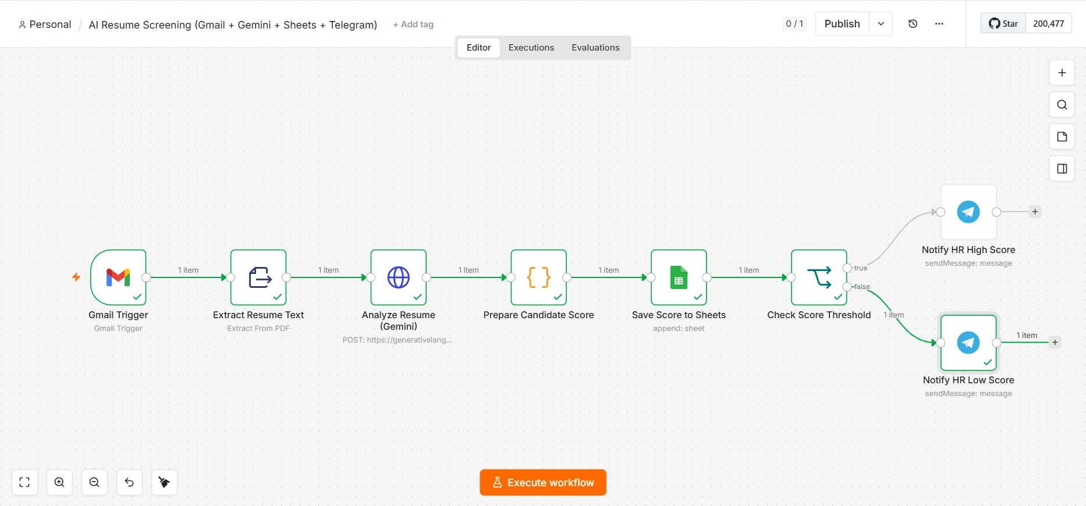Screen dimensions: 1086x506
Task: Toggle the side panel icon
Action: (x=1062, y=169)
